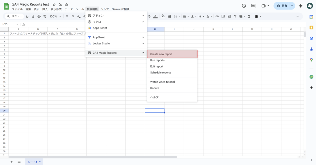Choose Run reports from the submenu
This screenshot has height=165, width=316.
tap(172, 60)
